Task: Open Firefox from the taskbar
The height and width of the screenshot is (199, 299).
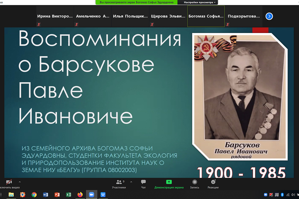Action: point(80,195)
